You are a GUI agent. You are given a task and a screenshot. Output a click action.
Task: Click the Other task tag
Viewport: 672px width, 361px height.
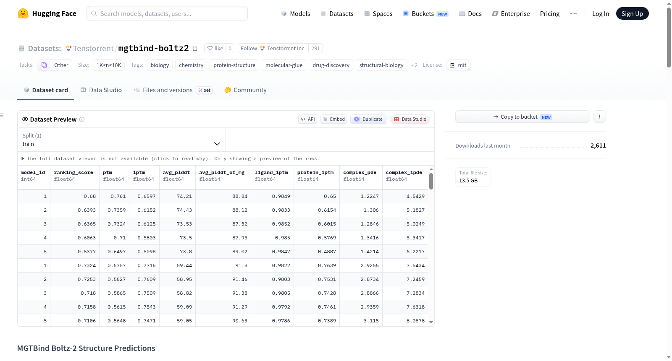tap(55, 65)
